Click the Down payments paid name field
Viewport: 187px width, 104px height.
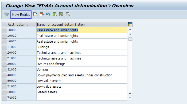[x=82, y=75]
